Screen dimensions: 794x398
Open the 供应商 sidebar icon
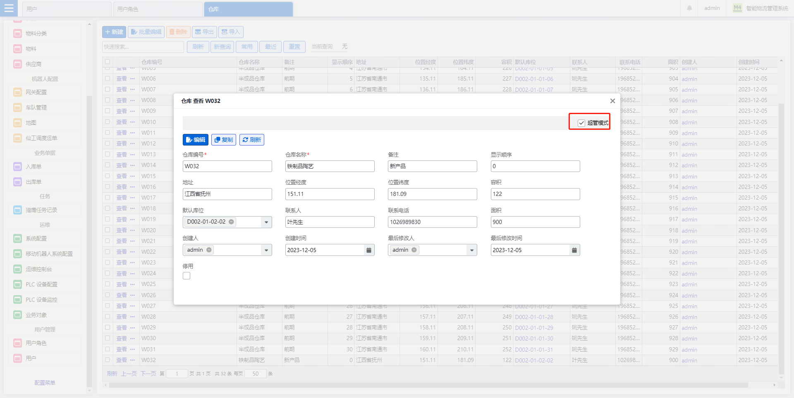click(17, 64)
